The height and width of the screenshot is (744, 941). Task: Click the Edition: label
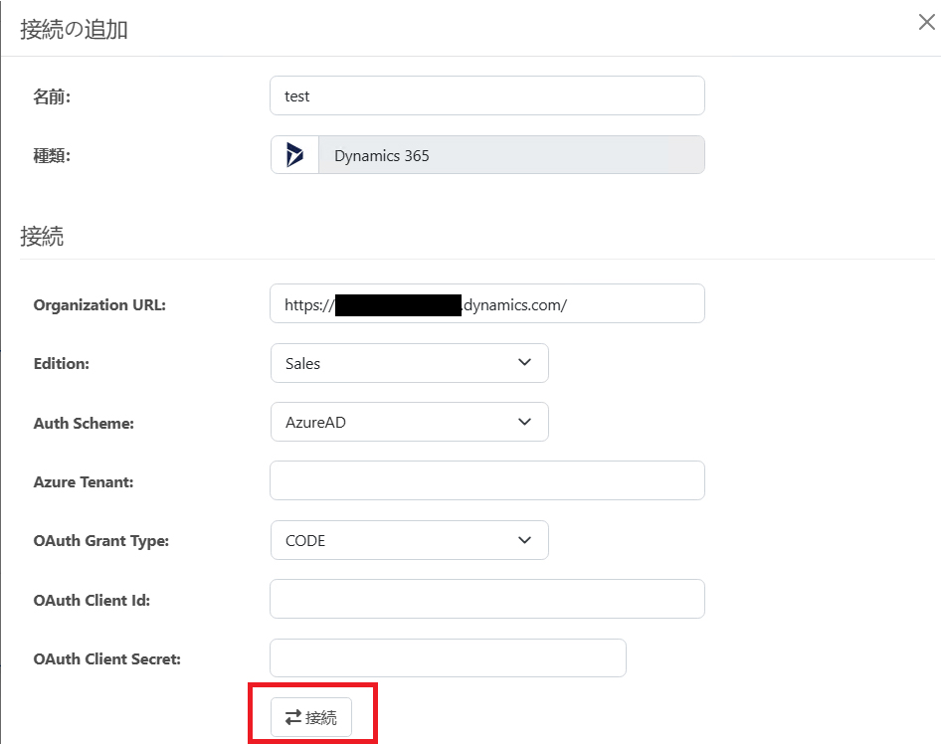click(62, 364)
